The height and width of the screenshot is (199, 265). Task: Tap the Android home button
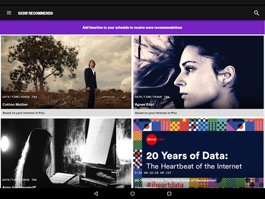tap(132, 194)
